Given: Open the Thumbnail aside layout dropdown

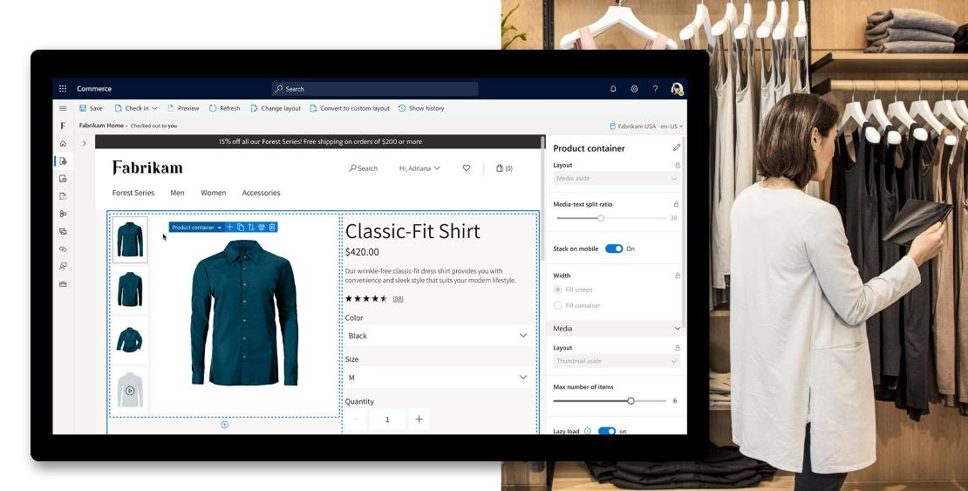Looking at the screenshot, I should (616, 361).
